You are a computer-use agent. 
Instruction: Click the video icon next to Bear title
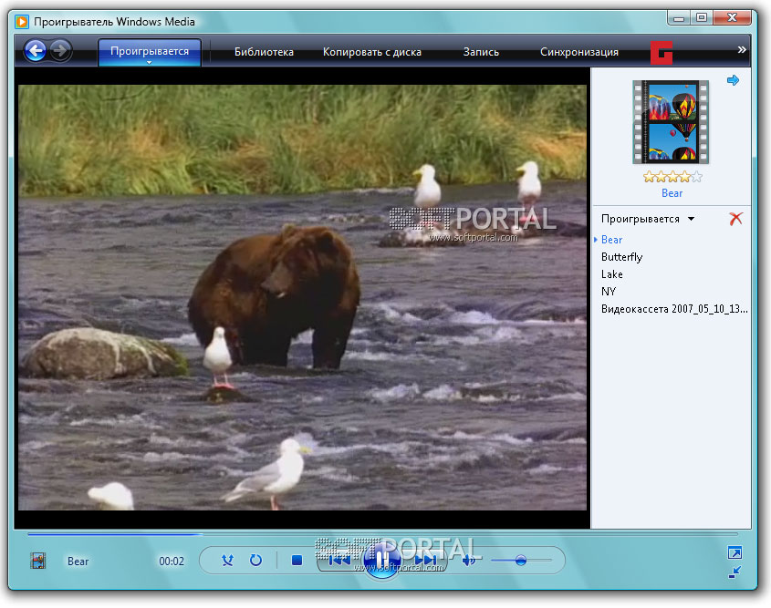click(38, 561)
